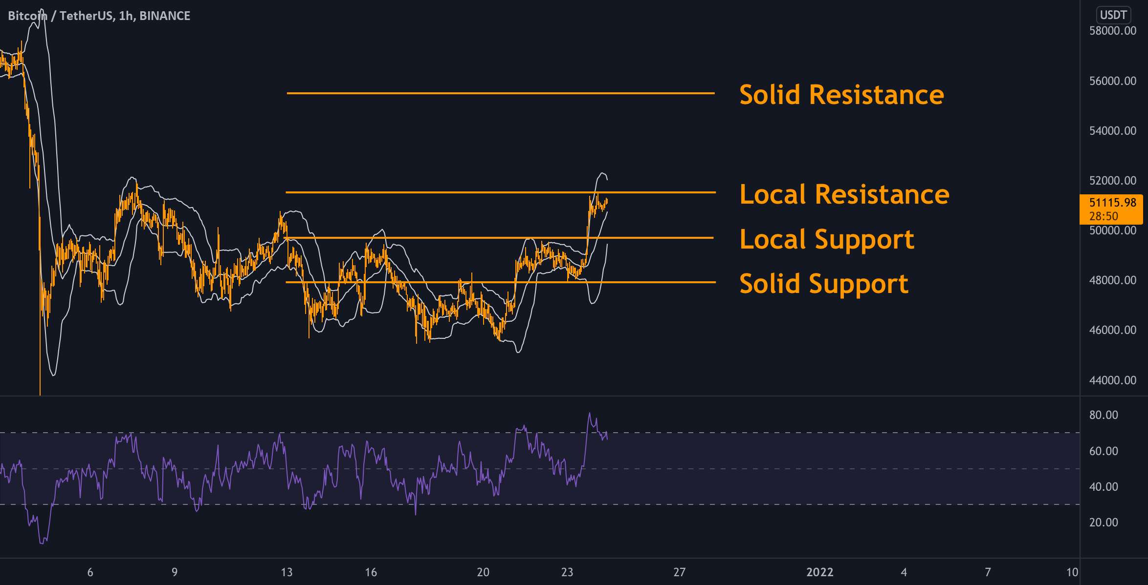Click date 16 on time axis

tap(371, 572)
